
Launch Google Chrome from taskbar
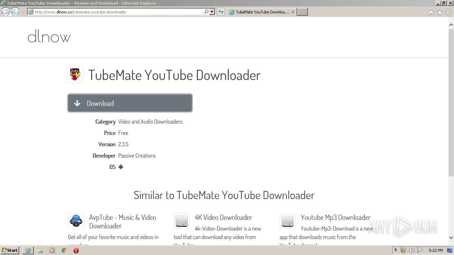pyautogui.click(x=64, y=250)
